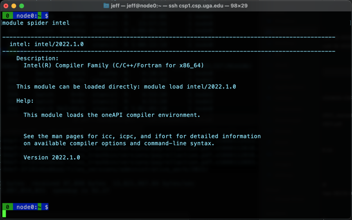Viewport: 352px width, 220px height.
Task: Click the red close window button
Action: (x=6, y=6)
